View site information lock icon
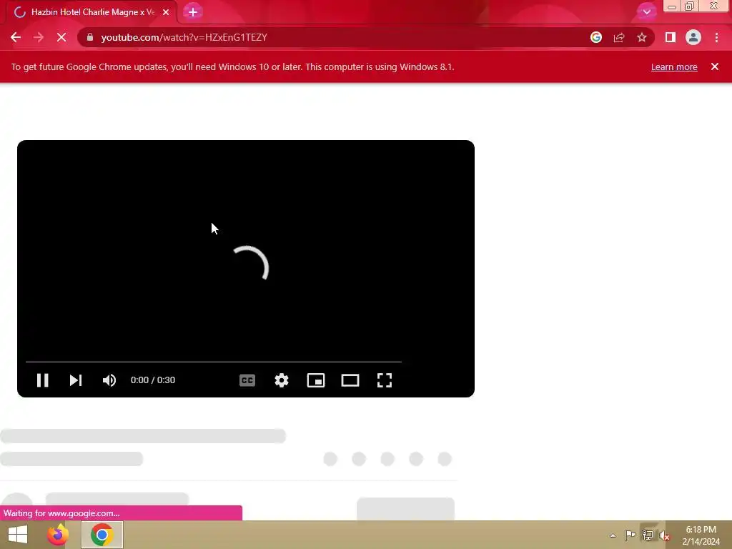Image resolution: width=732 pixels, height=549 pixels. click(90, 37)
